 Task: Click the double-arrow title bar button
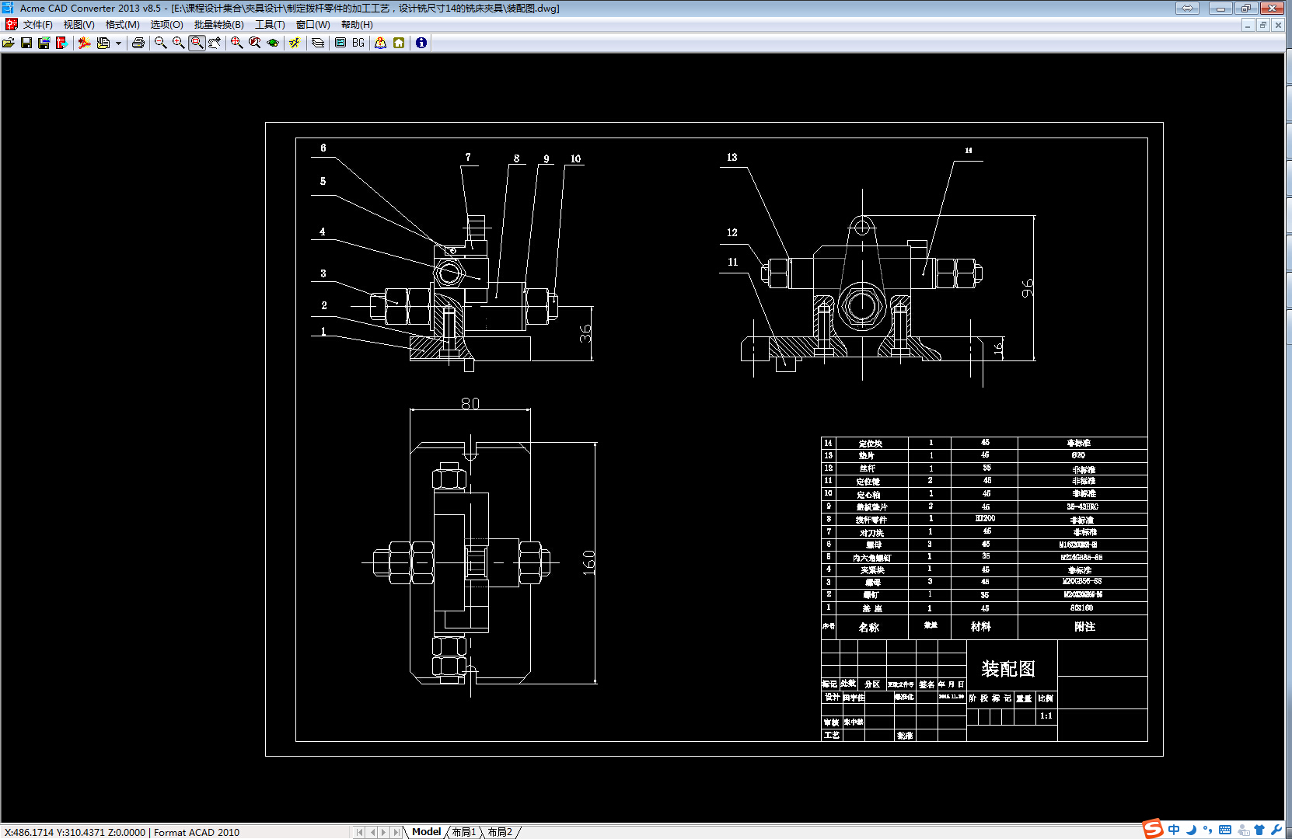coord(1187,8)
